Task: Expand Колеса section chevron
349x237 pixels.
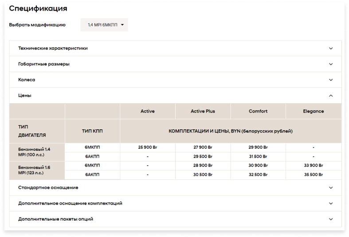Action: [x=331, y=80]
